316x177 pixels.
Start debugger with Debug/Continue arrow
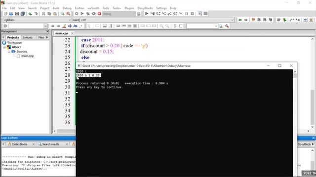coord(147,14)
